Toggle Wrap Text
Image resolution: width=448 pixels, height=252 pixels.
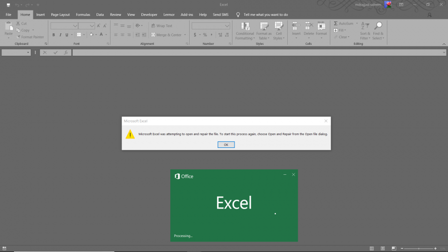pyautogui.click(x=162, y=26)
